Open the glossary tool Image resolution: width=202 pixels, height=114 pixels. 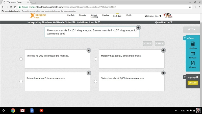tap(193, 65)
